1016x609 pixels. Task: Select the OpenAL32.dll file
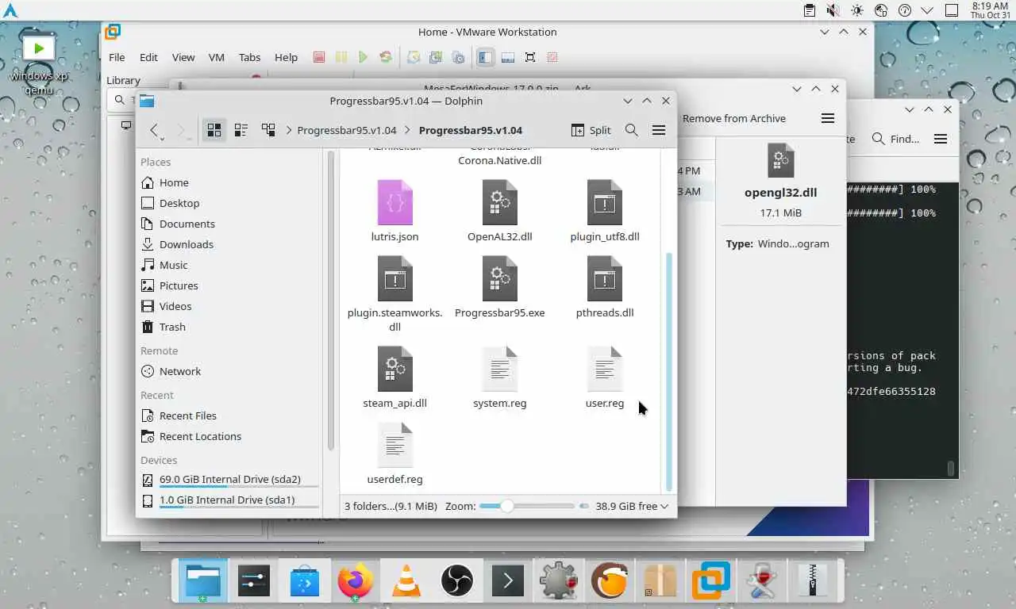(x=500, y=210)
